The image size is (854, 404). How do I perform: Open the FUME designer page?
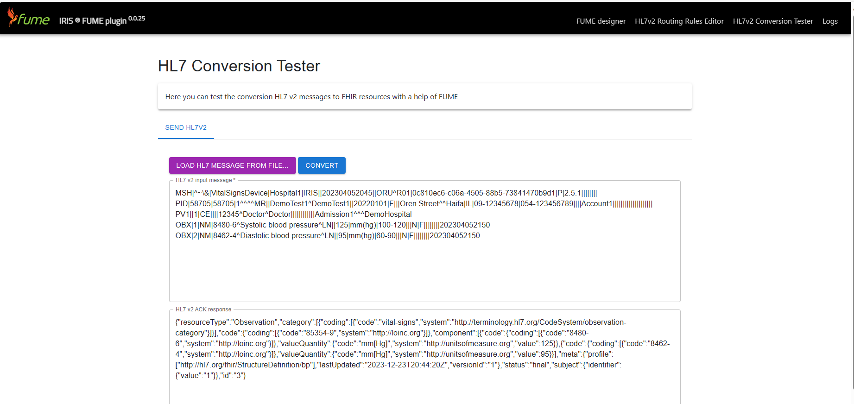601,21
